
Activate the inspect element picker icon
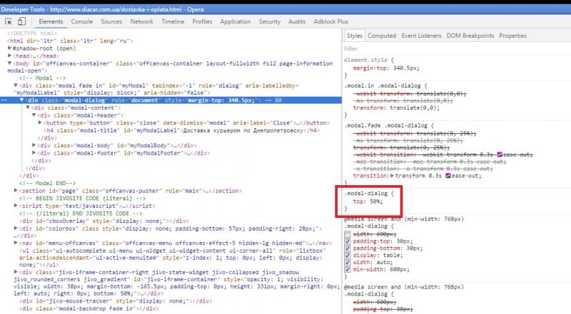(8, 21)
